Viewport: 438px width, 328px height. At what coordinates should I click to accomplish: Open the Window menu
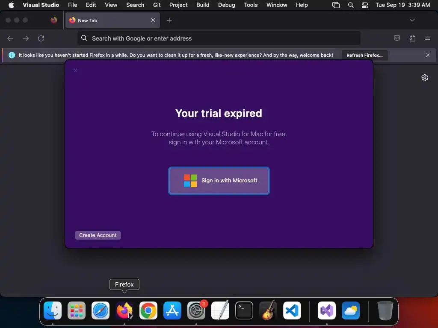pos(277,5)
